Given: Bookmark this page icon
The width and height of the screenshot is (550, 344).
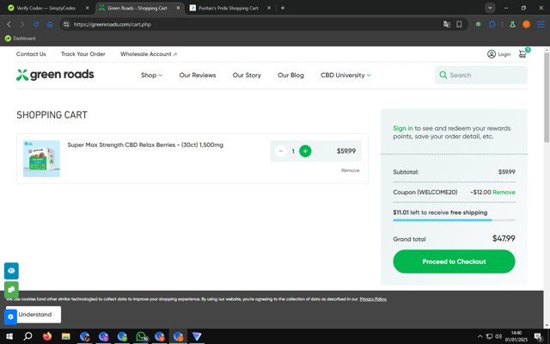Looking at the screenshot, I should click(x=459, y=24).
